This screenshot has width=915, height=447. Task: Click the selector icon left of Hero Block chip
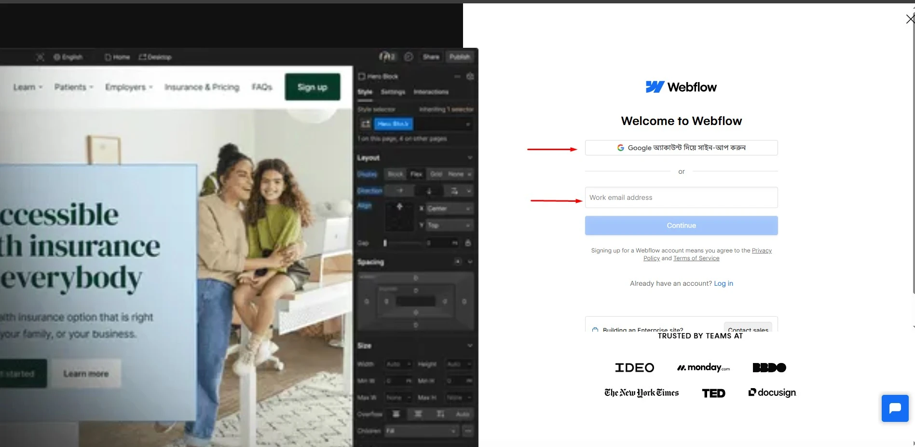[x=366, y=124]
